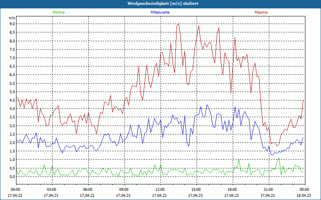Click the 2,5 y-axis value
This screenshot has height=200, width=321.
point(12,134)
